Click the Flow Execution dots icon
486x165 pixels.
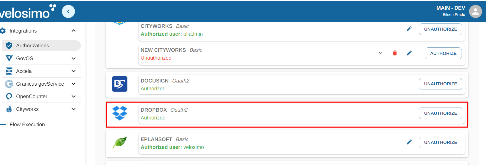3,124
